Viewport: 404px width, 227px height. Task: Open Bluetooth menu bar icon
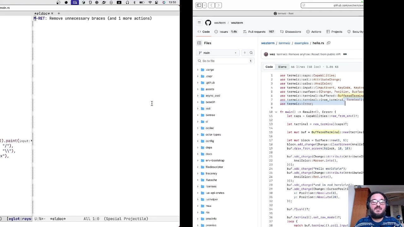[x=134, y=3]
